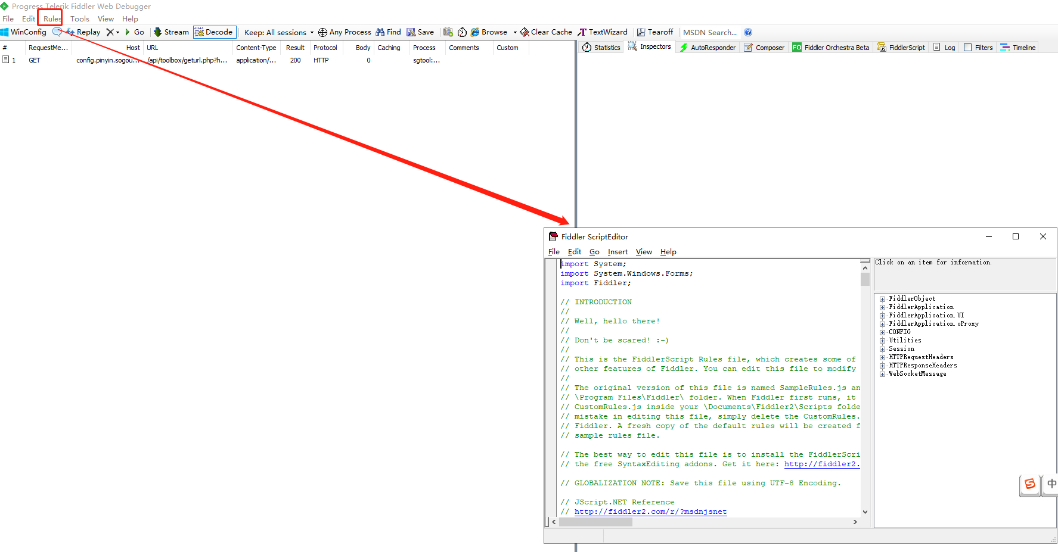Open the http://fiddler2 addons link

click(x=822, y=464)
